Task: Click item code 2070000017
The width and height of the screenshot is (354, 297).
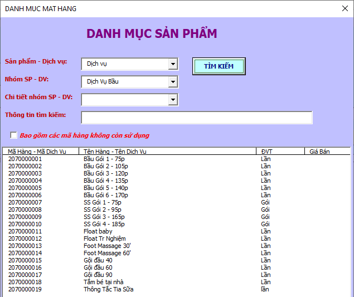Action: tap(25, 275)
